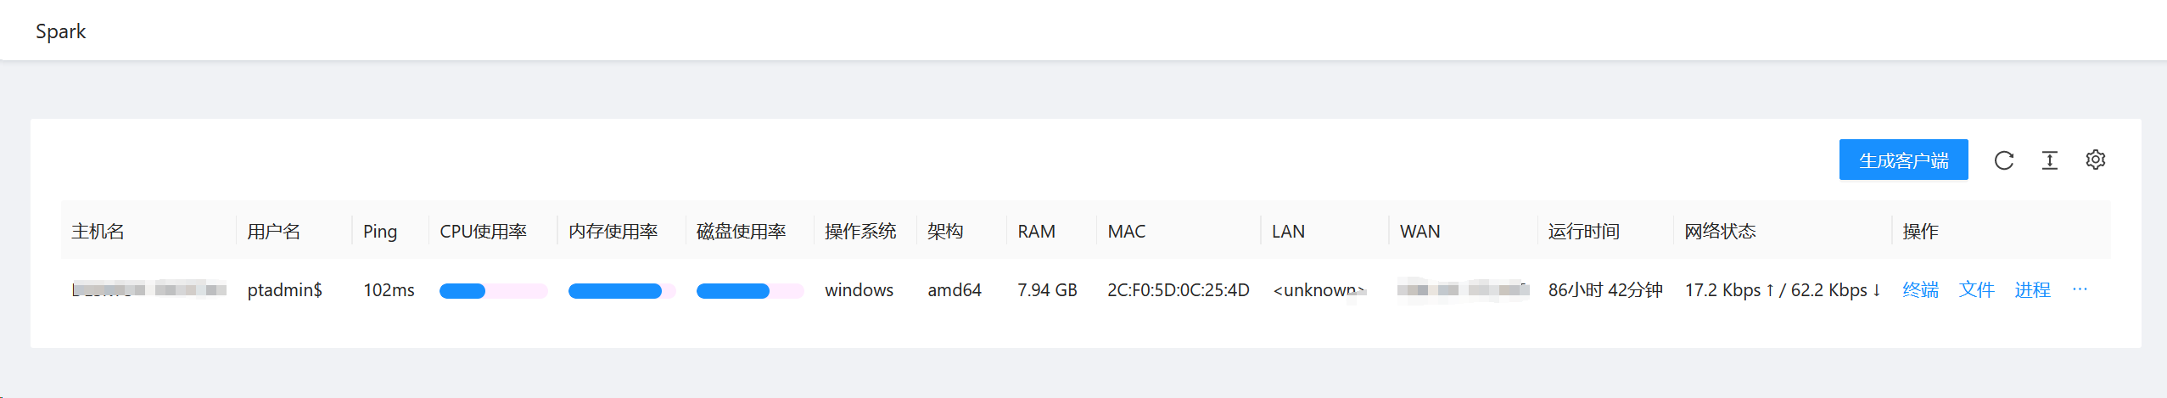Click the Spark title in header
Viewport: 2167px width, 398px height.
coord(60,31)
